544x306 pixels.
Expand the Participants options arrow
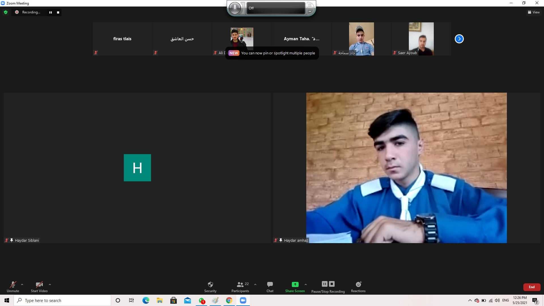click(x=255, y=284)
